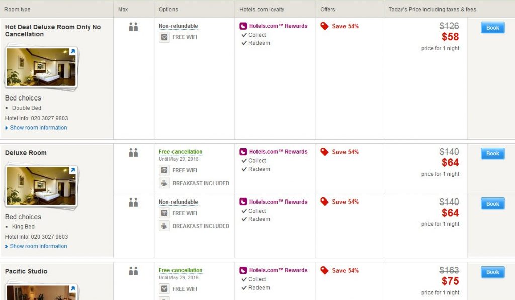Click Today's Price column header
The image size is (515, 300).
point(432,9)
